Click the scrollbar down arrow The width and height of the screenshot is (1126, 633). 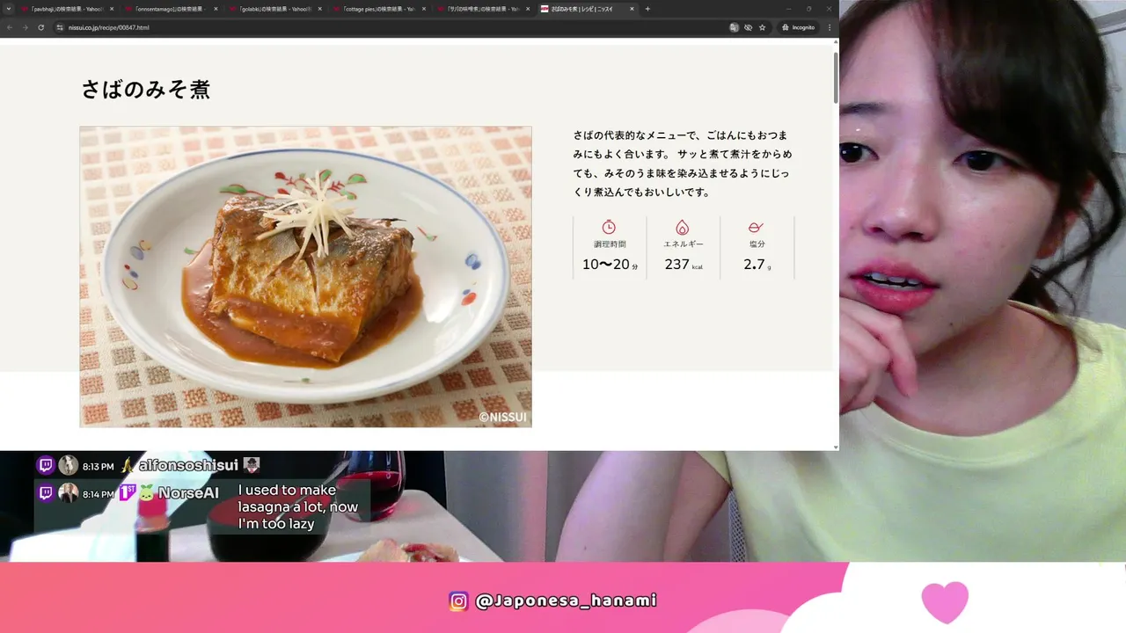[x=835, y=447]
